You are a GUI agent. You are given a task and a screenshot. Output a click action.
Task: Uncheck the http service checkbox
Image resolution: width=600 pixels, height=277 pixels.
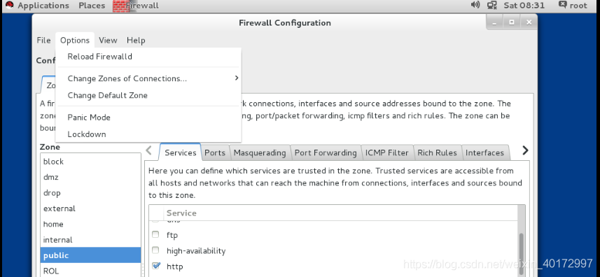click(x=155, y=266)
